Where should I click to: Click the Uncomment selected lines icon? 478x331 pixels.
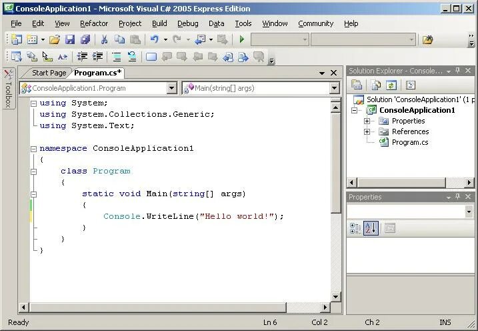click(x=132, y=57)
